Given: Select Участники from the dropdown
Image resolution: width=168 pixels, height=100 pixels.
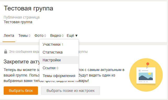Looking at the screenshot, I should coord(59,44).
